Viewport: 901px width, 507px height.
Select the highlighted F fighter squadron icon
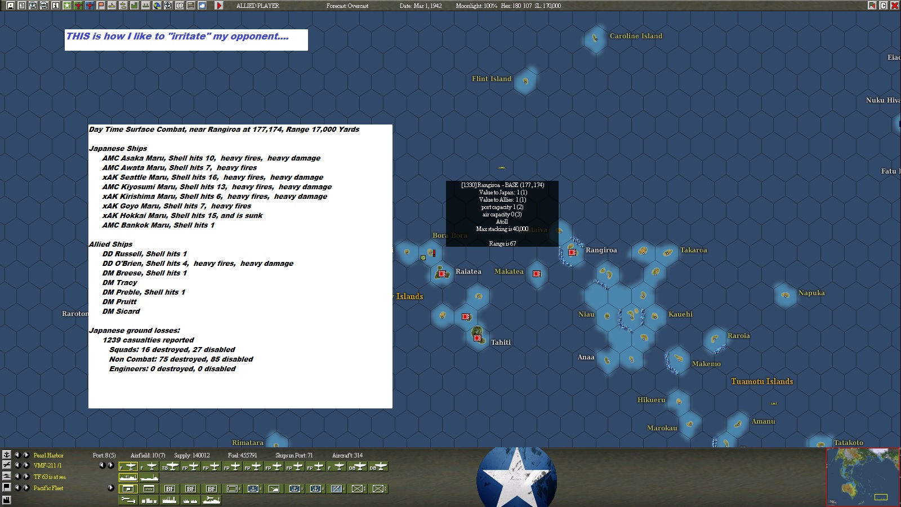(x=128, y=466)
